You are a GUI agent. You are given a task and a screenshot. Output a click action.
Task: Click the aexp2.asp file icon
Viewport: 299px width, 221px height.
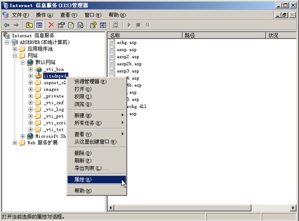[112, 57]
